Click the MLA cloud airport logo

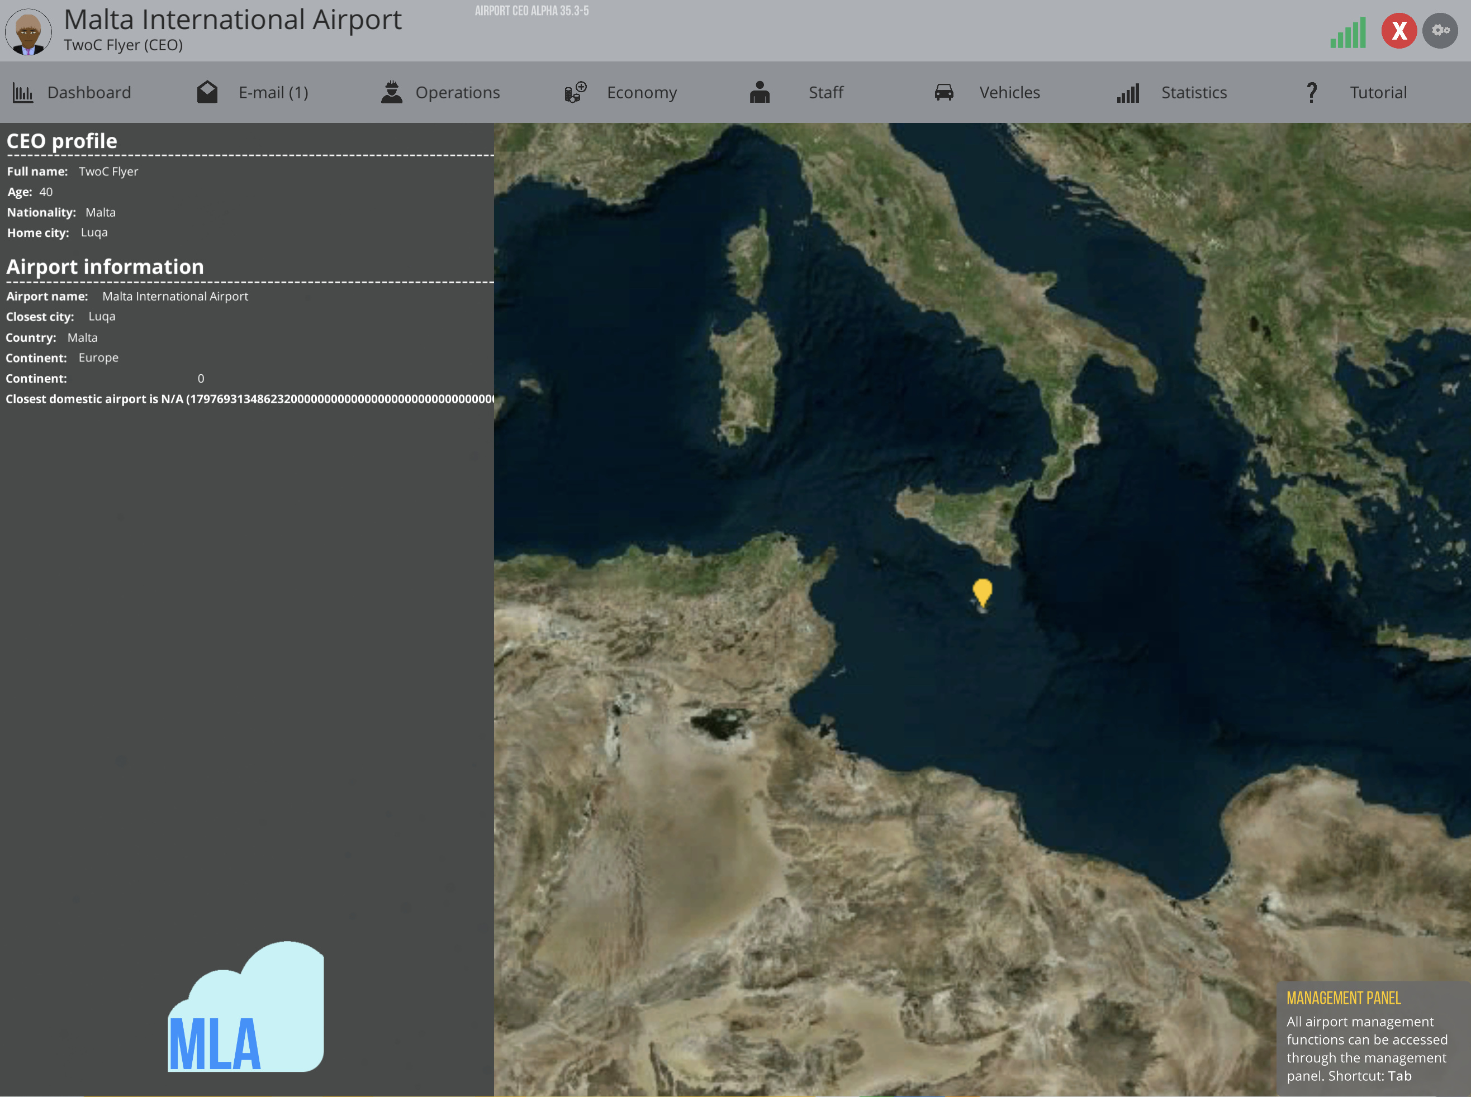click(246, 1006)
